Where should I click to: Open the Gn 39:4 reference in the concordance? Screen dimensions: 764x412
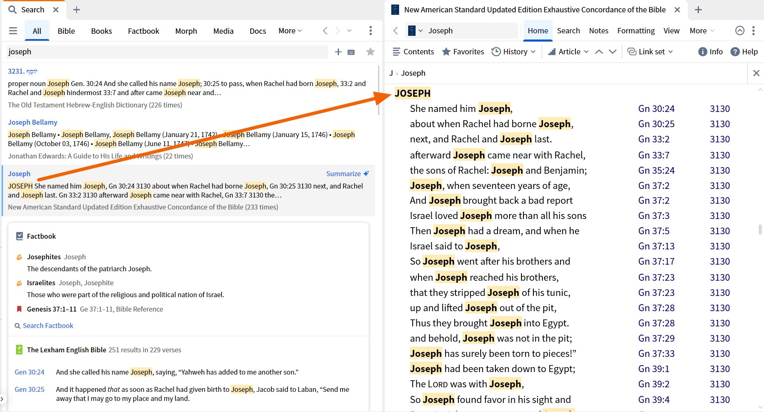654,400
